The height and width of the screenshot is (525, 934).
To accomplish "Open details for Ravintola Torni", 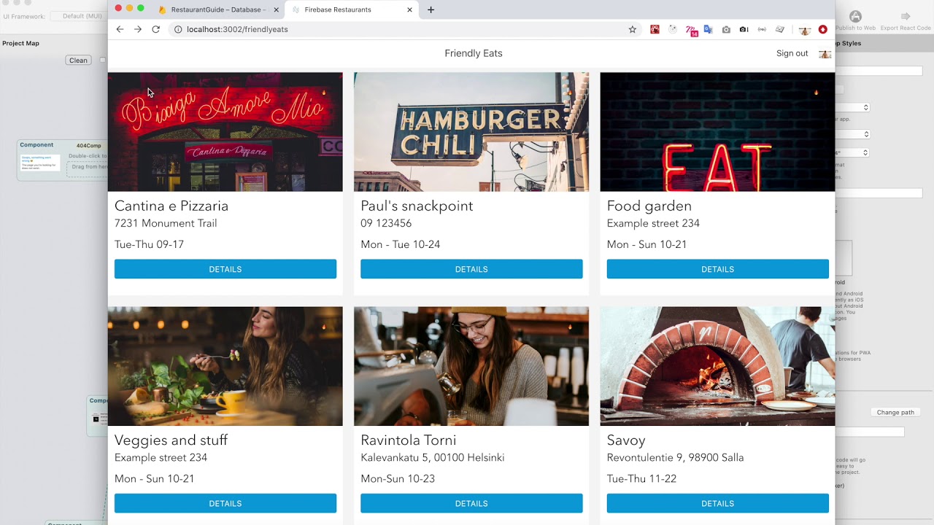I will 471,503.
